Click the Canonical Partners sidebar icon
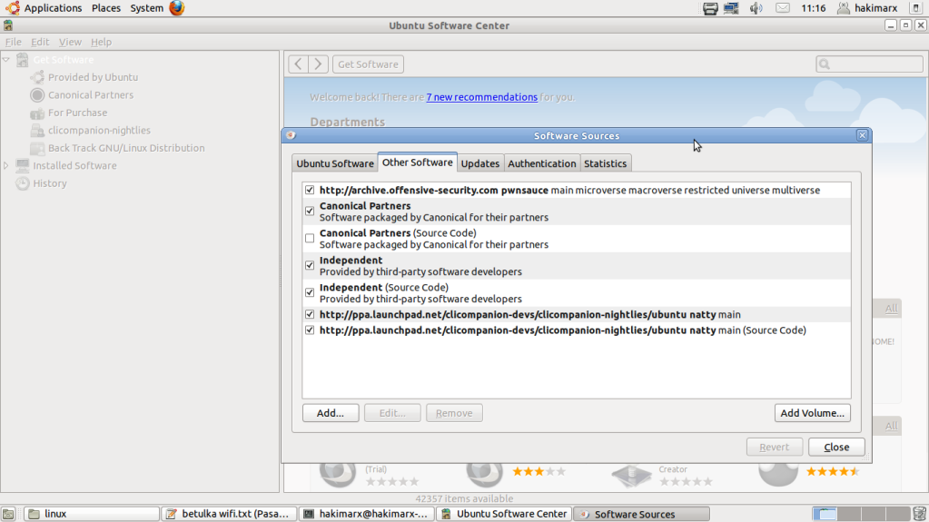Image resolution: width=929 pixels, height=522 pixels. tap(37, 94)
